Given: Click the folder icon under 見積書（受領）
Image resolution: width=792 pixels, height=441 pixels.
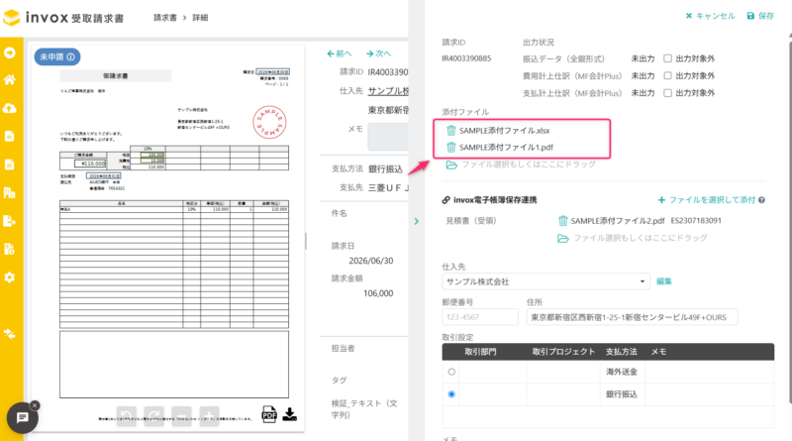Looking at the screenshot, I should pos(563,238).
